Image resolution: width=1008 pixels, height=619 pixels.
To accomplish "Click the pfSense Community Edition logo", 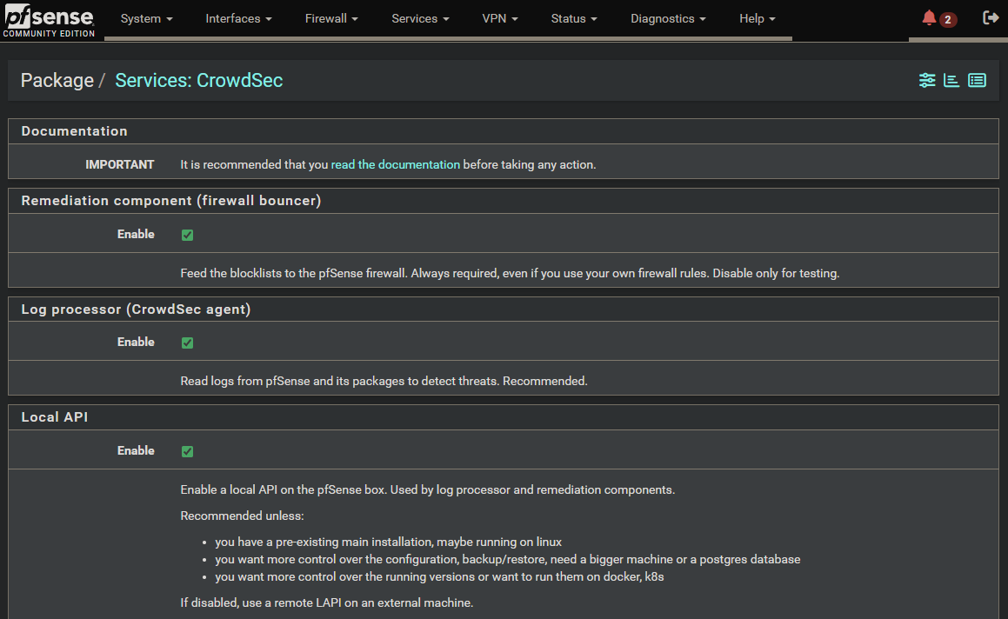I will click(51, 21).
